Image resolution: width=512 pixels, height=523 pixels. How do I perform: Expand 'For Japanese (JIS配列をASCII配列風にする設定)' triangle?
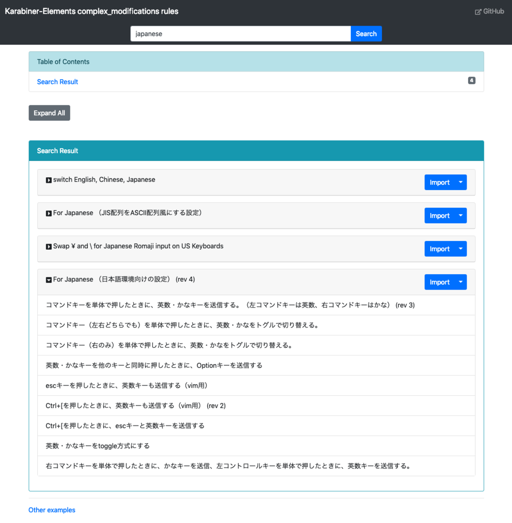(x=48, y=213)
